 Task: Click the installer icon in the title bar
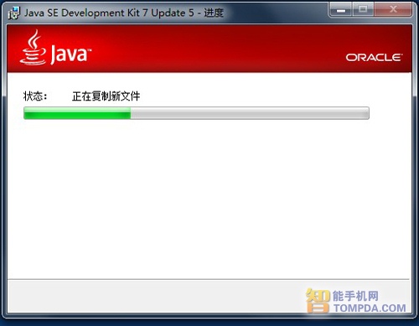point(14,13)
